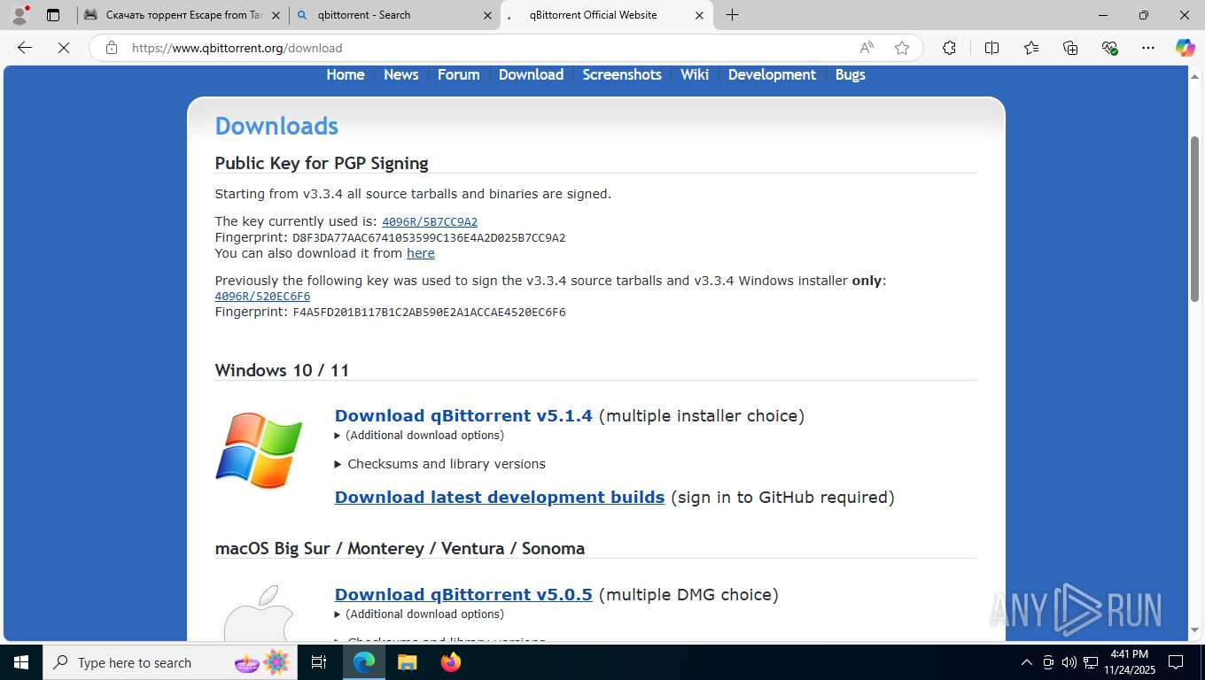This screenshot has width=1205, height=680.
Task: Open Settings and more ellipsis menu
Action: tap(1148, 48)
